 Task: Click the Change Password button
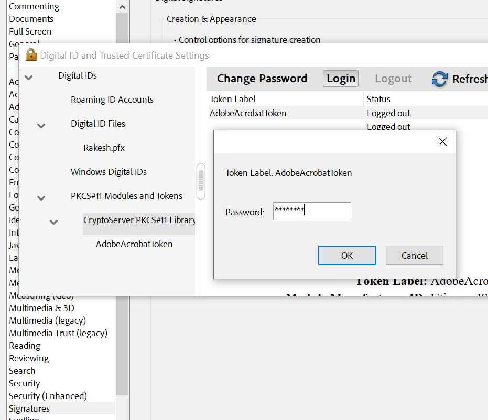coord(262,79)
